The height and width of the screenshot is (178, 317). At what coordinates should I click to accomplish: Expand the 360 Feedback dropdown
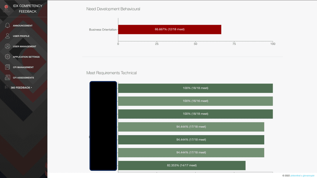[x=21, y=88]
